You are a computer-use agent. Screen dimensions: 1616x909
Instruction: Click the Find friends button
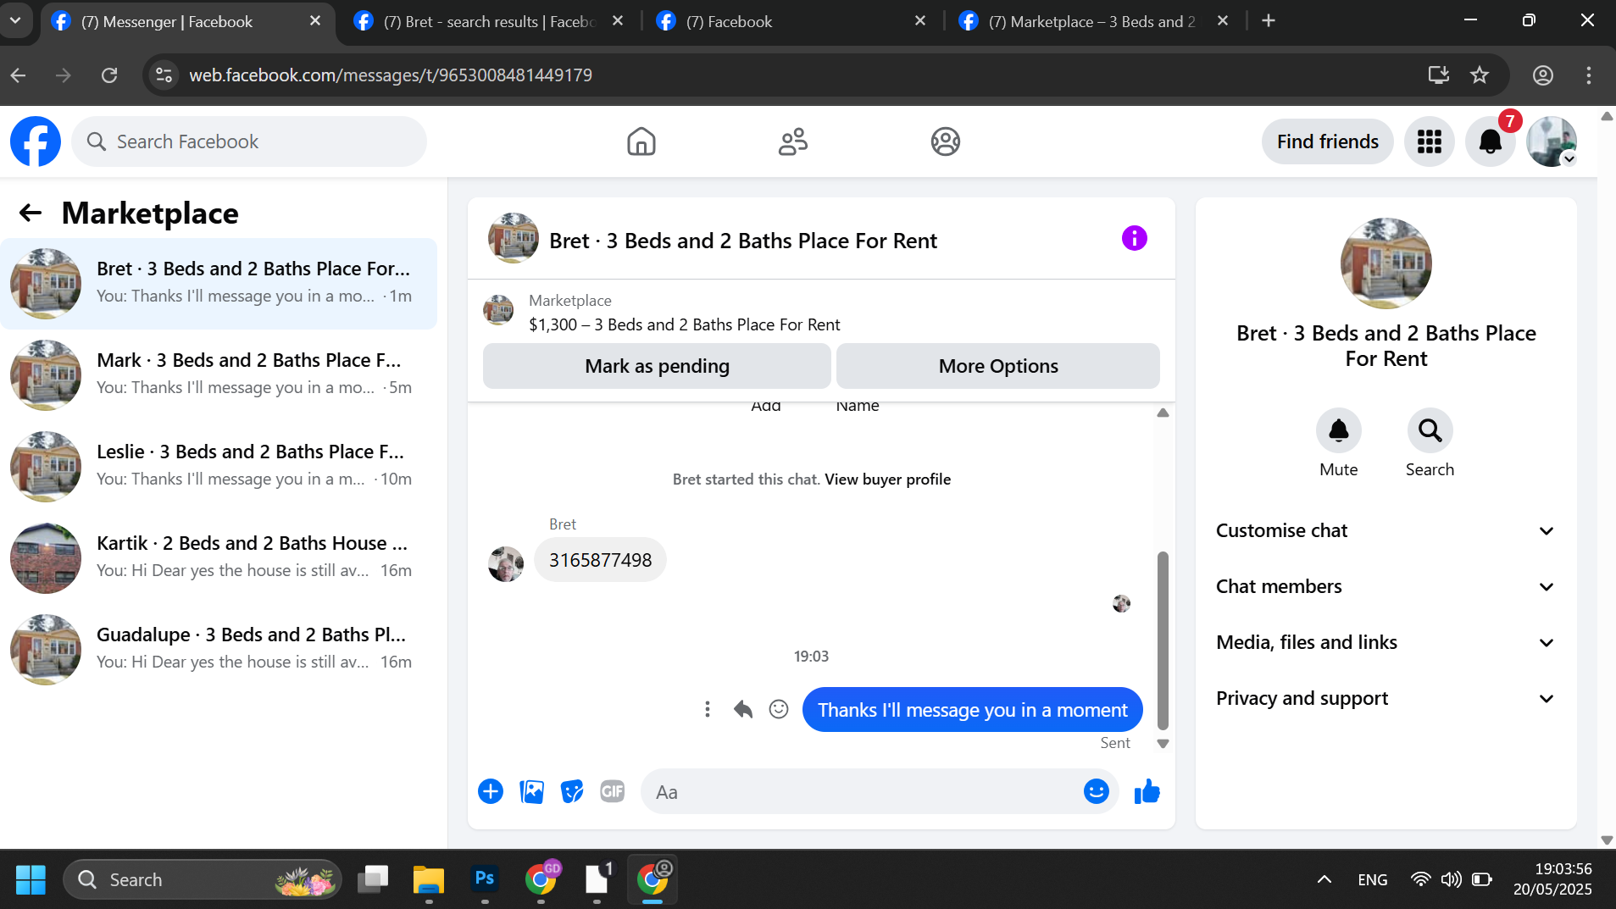tap(1328, 141)
